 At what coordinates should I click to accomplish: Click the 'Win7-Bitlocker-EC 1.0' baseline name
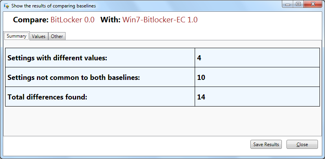pyautogui.click(x=160, y=20)
